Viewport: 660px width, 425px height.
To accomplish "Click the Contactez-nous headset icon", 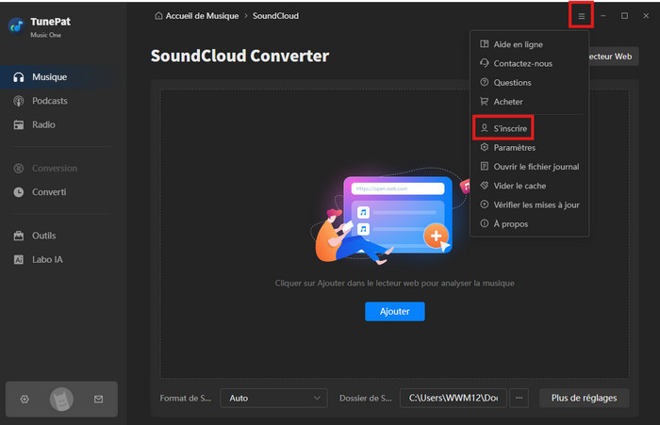I will coord(485,63).
